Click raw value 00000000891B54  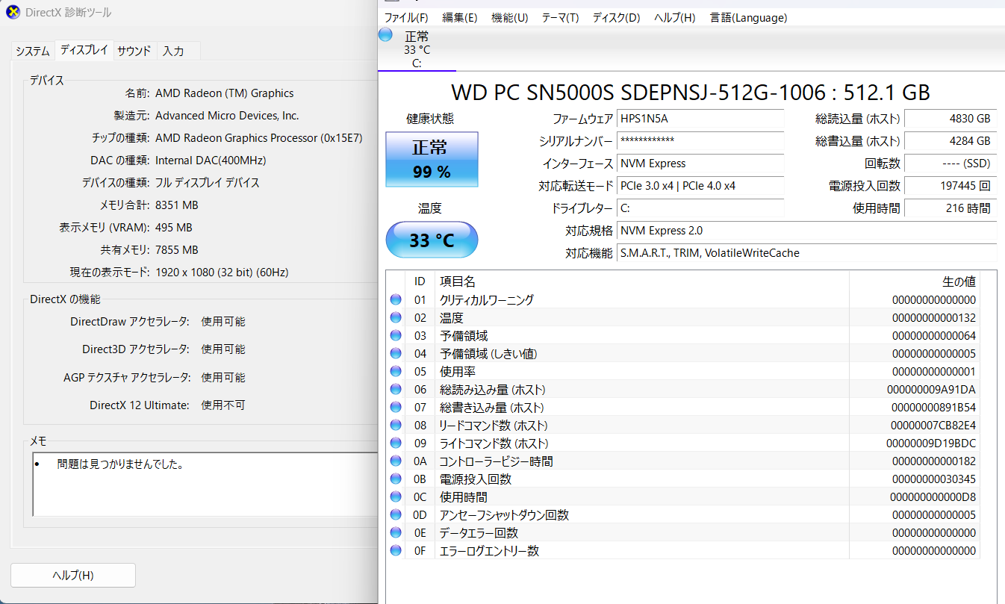[x=933, y=408]
